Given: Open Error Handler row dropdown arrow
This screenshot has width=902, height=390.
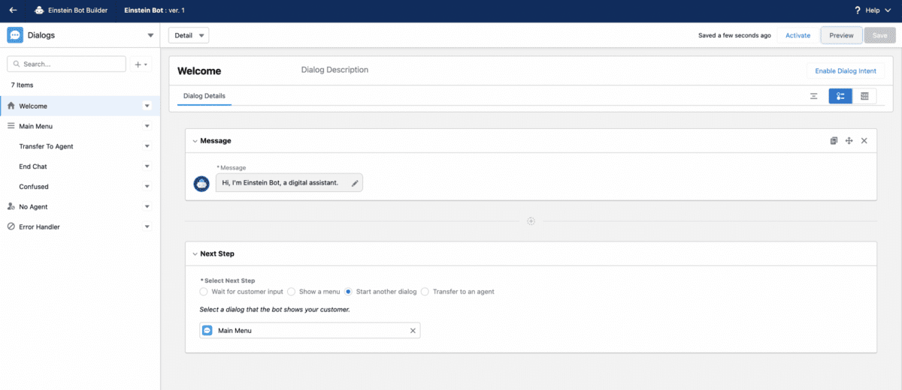Looking at the screenshot, I should click(x=147, y=226).
